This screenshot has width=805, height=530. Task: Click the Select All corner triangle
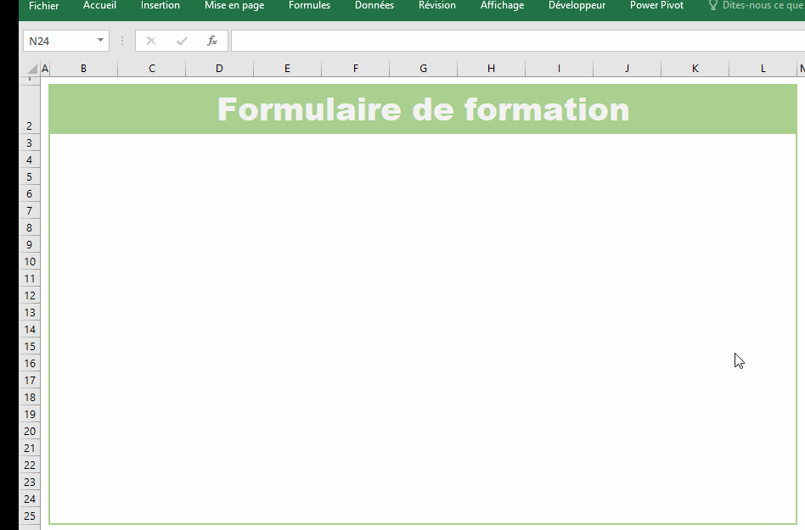(32, 69)
